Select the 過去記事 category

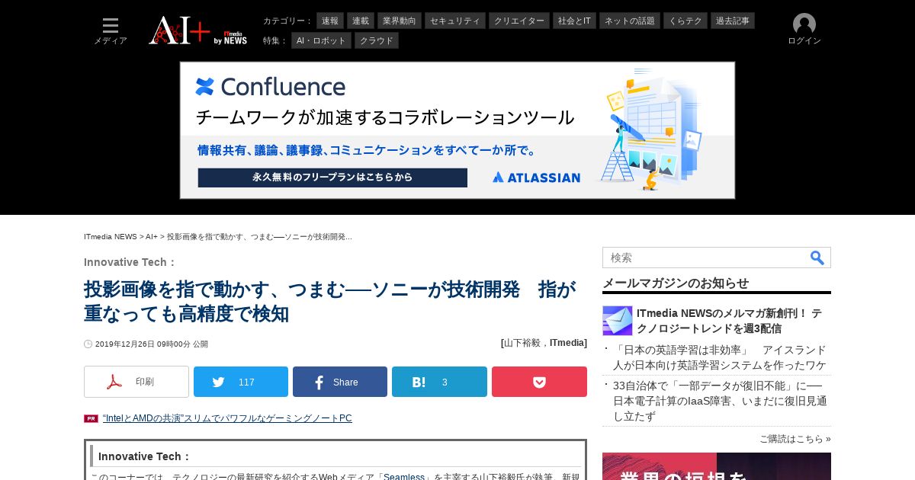pos(733,21)
